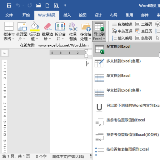This screenshot has height=160, width=160.
Task: Collapse the 导出到Excel dropdown arrow
Action: tap(104, 39)
